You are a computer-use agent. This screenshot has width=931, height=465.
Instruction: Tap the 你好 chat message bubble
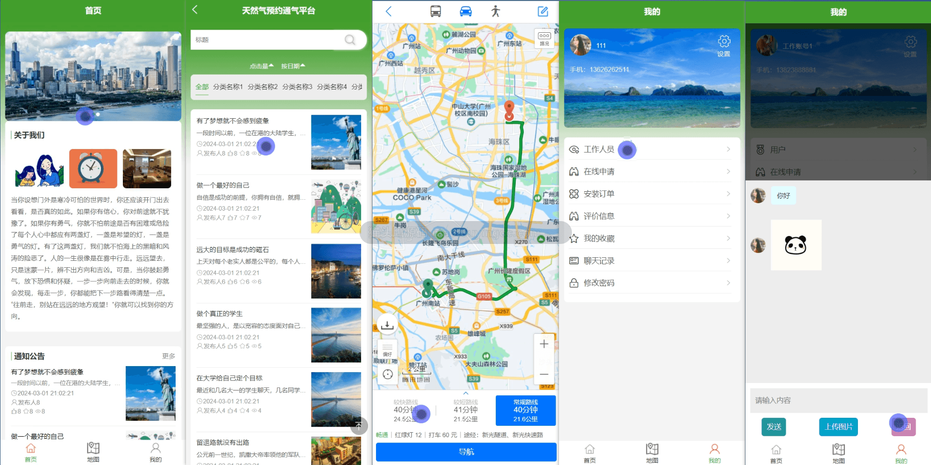point(783,196)
